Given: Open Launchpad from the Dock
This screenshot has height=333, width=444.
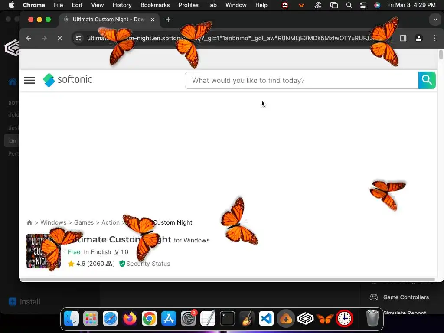Looking at the screenshot, I should click(x=91, y=319).
